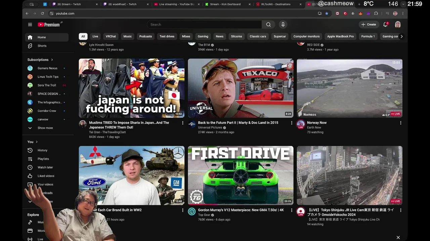Open Shorts in the sidebar
This screenshot has height=241, width=430.
click(47, 46)
